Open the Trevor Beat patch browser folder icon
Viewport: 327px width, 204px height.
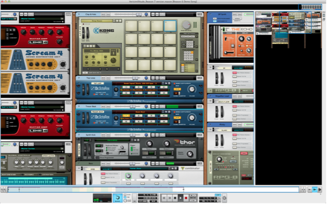click(166, 112)
